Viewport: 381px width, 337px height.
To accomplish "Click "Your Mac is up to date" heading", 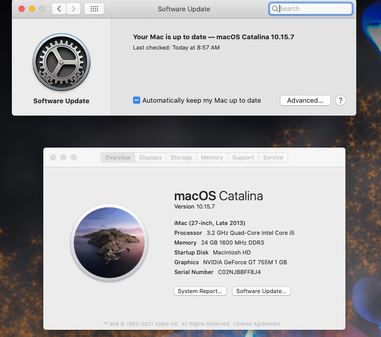I will coord(170,37).
